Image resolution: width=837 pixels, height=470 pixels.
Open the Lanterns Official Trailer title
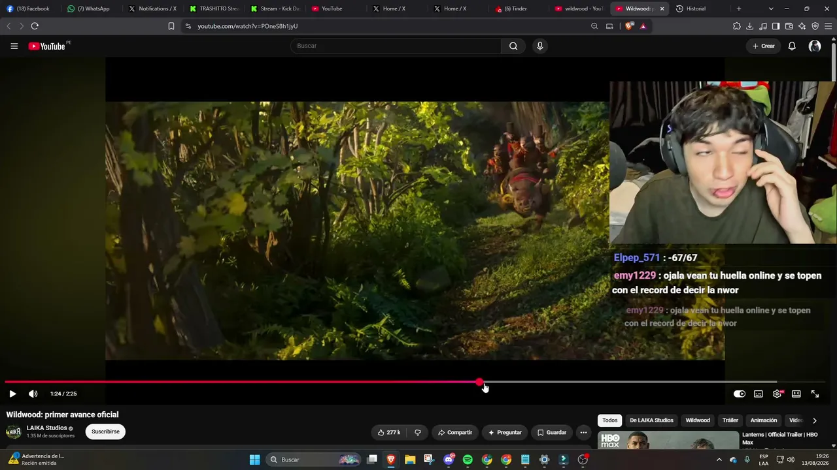click(779, 438)
